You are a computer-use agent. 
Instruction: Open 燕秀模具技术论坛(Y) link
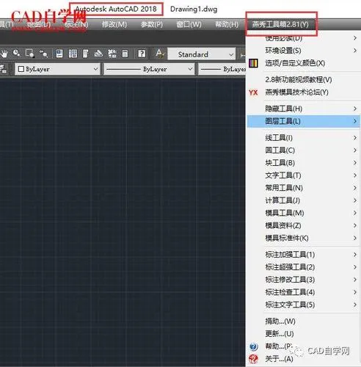pyautogui.click(x=303, y=92)
